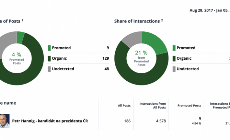Click the Undetected gray swatch in Posts legend
Screen dimensions: 230x140
(49, 69)
